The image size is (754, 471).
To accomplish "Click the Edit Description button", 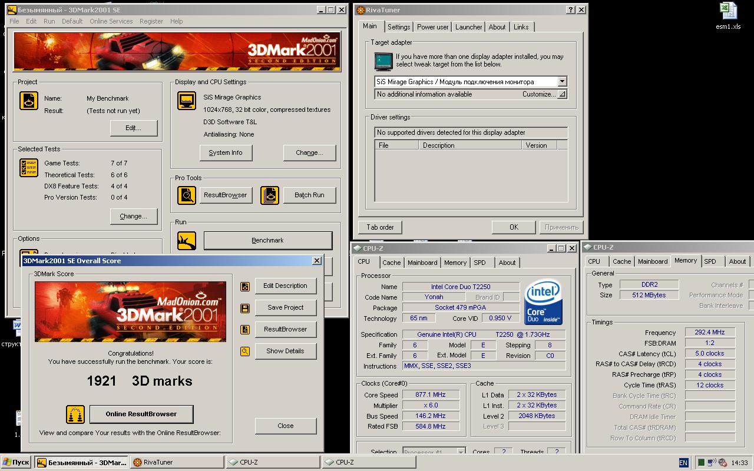I will tap(286, 286).
